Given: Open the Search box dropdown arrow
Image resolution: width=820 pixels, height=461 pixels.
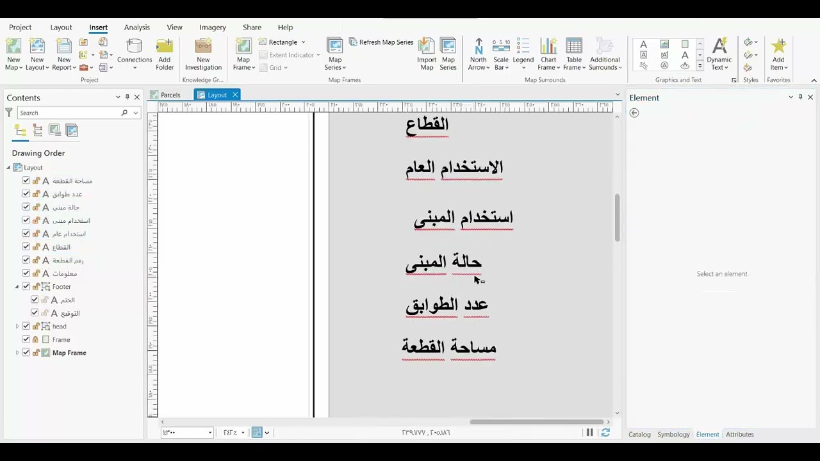Looking at the screenshot, I should [135, 113].
